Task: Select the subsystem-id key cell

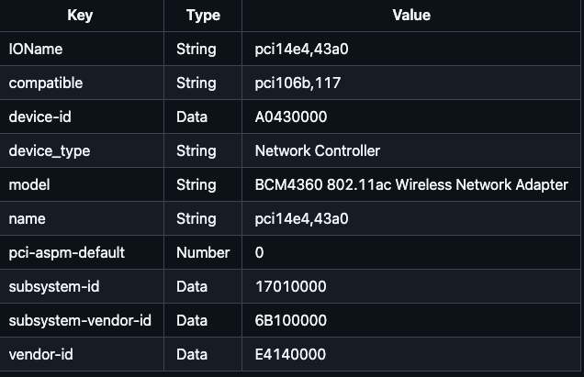Action: pos(54,286)
